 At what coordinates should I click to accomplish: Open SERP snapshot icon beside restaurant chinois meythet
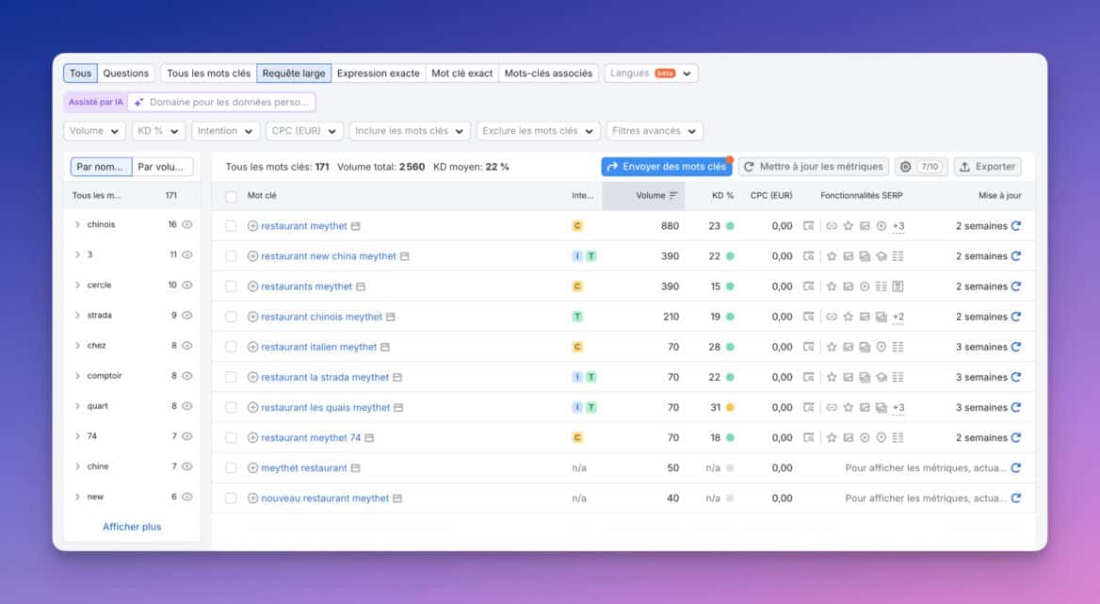click(x=391, y=317)
